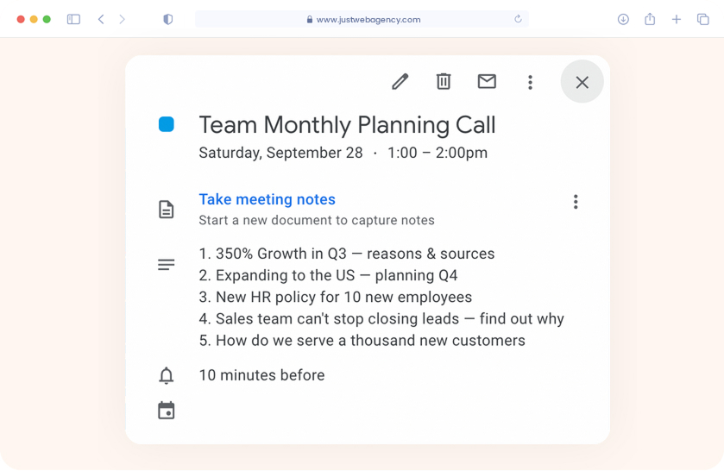This screenshot has height=471, width=724.
Task: Click the reminder bell icon
Action: 167,375
